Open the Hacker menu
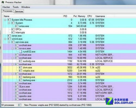 tap(6, 7)
